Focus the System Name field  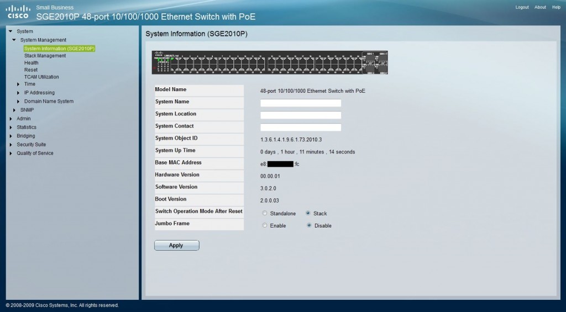pos(301,103)
